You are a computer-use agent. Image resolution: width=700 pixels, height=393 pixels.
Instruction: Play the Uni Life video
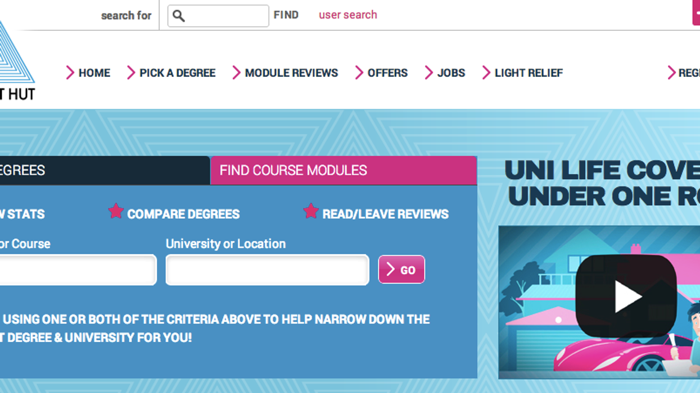tap(626, 296)
